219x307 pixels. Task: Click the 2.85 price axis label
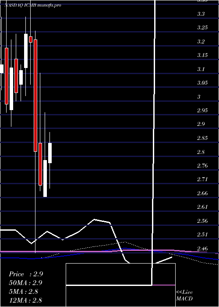(202, 138)
